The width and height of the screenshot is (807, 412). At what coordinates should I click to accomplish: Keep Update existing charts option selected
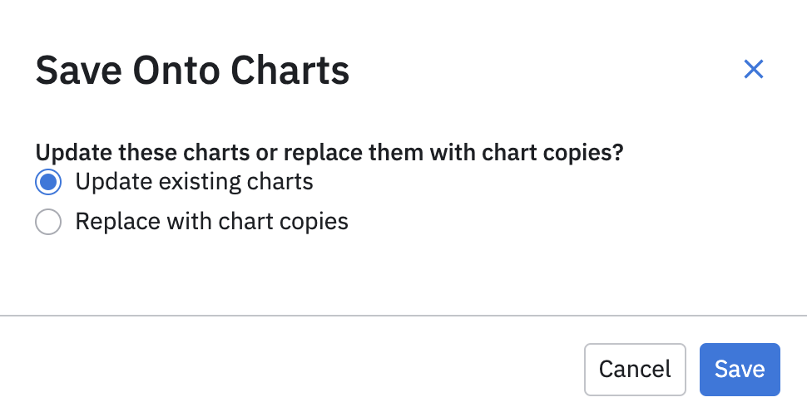pos(48,181)
